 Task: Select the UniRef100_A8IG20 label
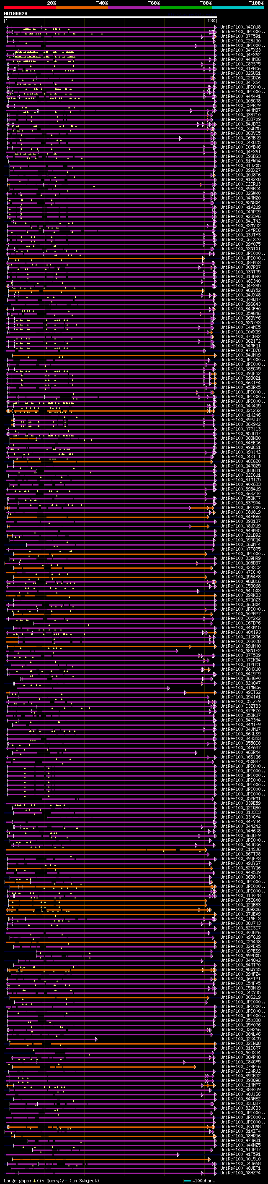(240, 462)
